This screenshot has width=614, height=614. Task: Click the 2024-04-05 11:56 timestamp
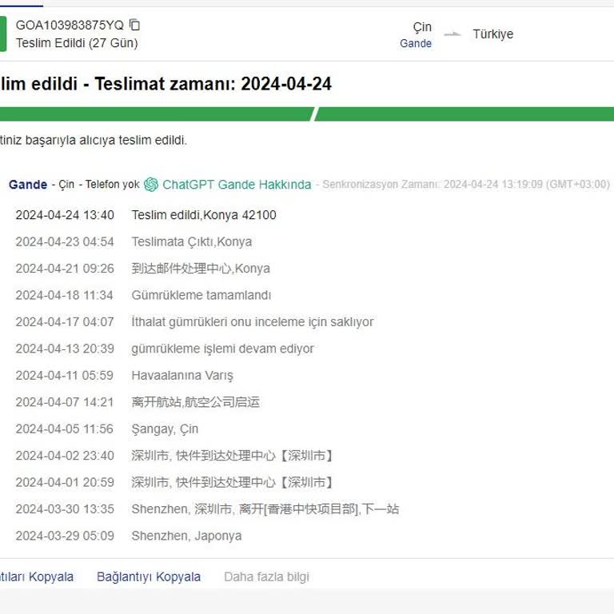coord(65,429)
